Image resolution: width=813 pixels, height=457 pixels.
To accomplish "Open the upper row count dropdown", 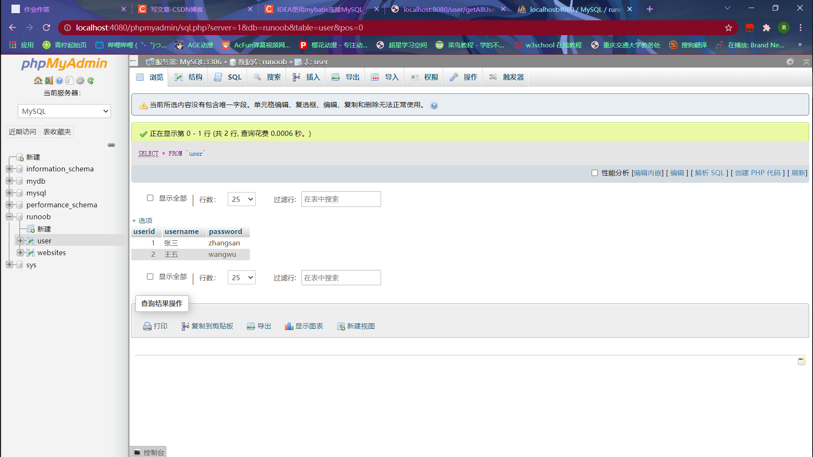I will tap(242, 199).
